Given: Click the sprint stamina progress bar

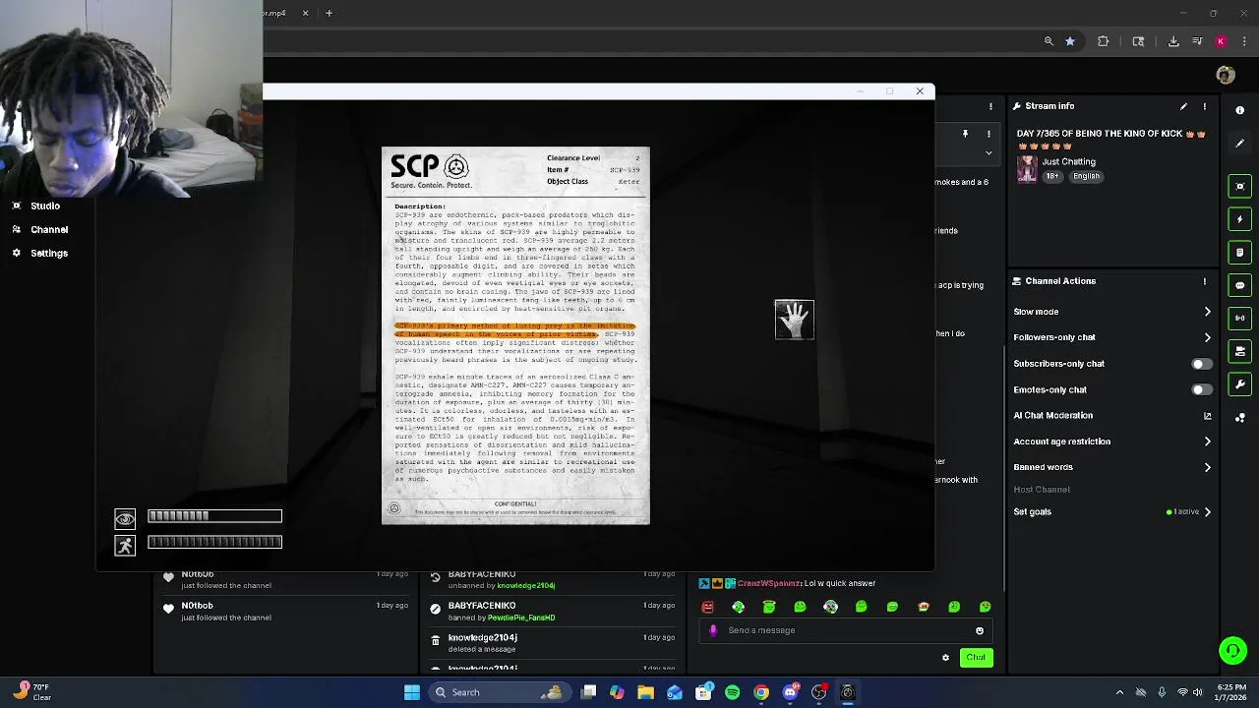Looking at the screenshot, I should point(214,542).
